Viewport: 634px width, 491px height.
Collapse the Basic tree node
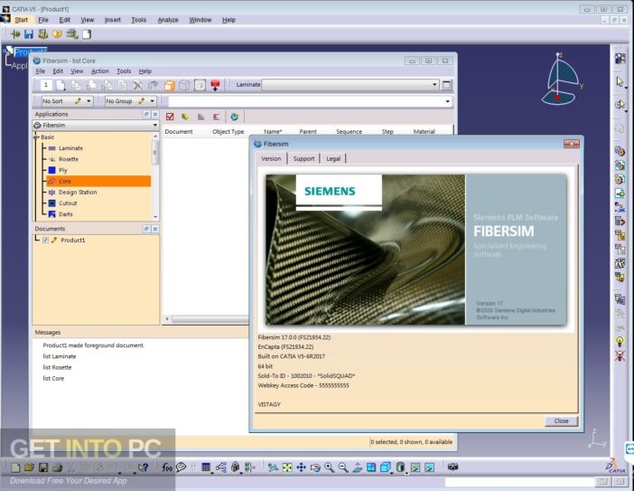pyautogui.click(x=36, y=137)
